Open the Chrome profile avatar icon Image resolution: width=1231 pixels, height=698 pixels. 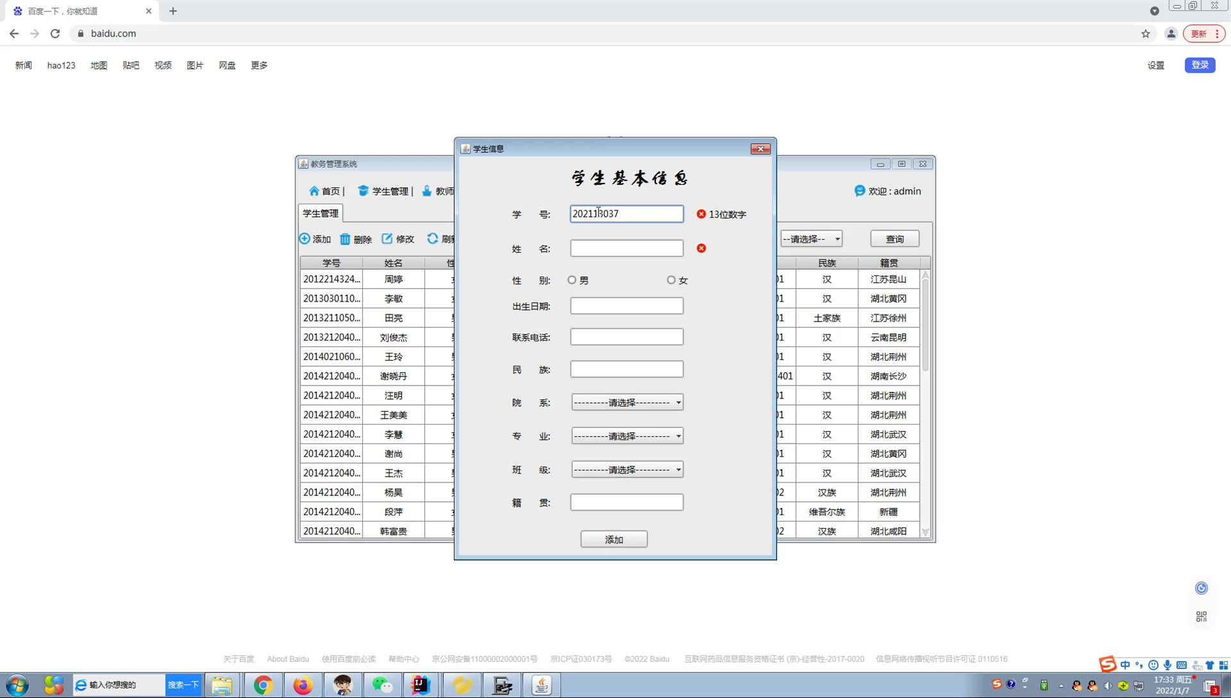1171,33
